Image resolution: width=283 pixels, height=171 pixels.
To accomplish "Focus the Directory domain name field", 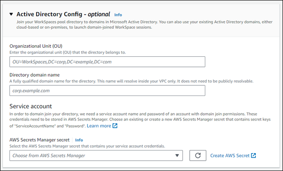I will click(x=107, y=91).
